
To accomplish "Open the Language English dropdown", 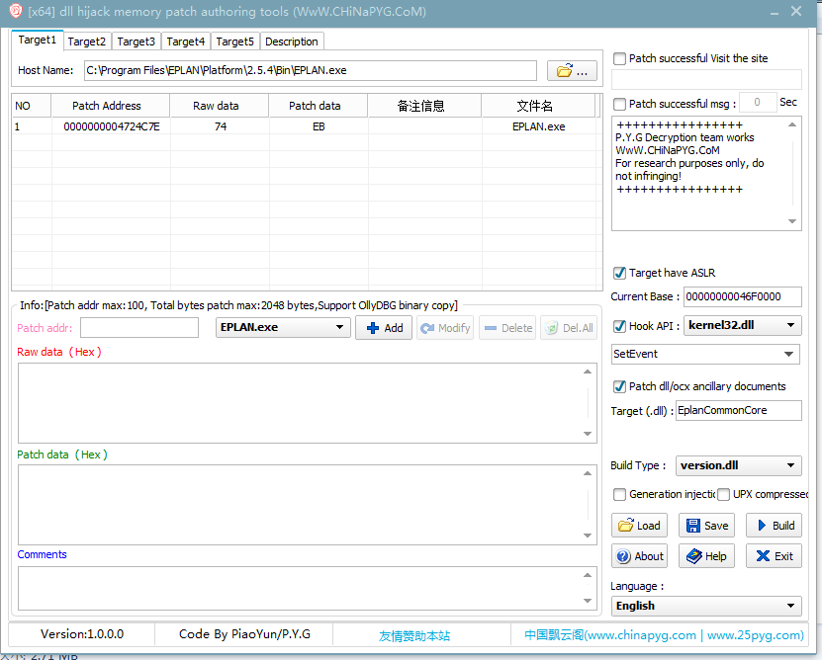I will 706,606.
